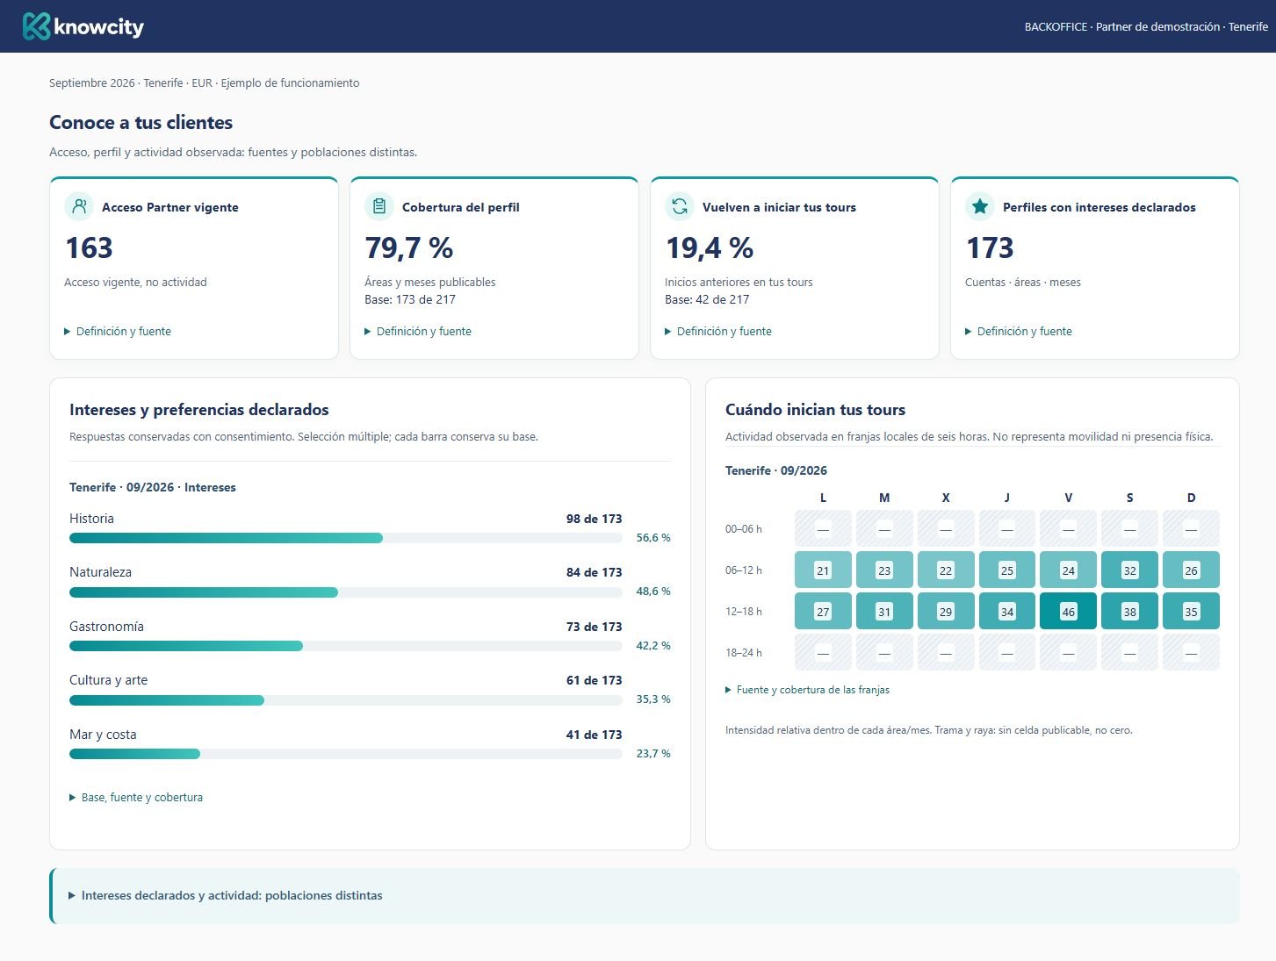Click the Vuelven a iniciar refresh icon
Viewport: 1276px width, 961px height.
(680, 206)
